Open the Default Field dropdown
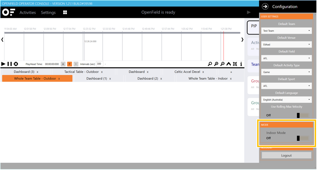The width and height of the screenshot is (317, 170). click(x=286, y=58)
